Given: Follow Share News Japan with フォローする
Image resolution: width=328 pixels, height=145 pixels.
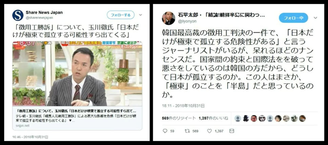Looking at the screenshot, I should 121,15.
